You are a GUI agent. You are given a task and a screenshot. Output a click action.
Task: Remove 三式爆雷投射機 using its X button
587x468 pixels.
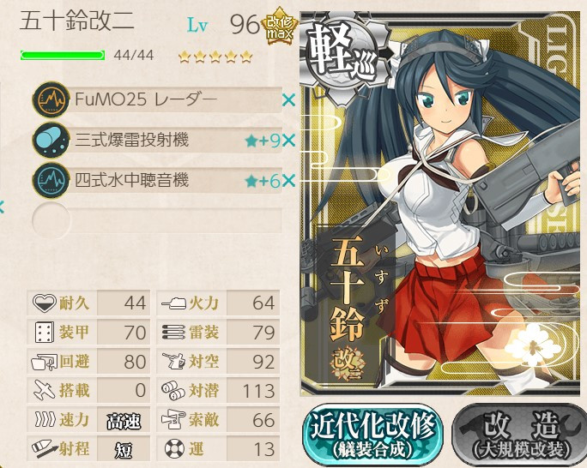pos(288,141)
